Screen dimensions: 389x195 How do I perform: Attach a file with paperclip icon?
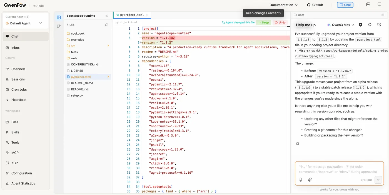310,180
